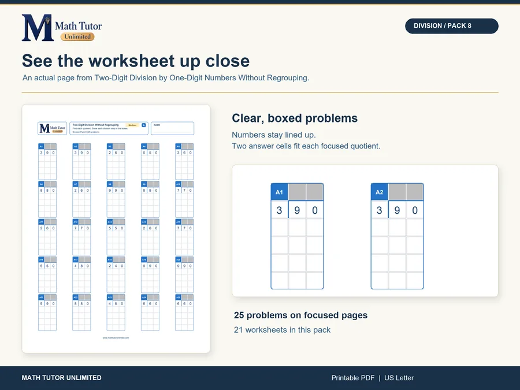The width and height of the screenshot is (520, 390).
Task: Select problem A11 on the worksheet page
Action: point(47,237)
